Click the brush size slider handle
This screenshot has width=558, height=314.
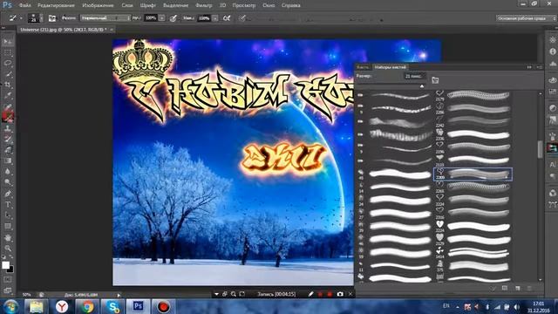coord(422,86)
